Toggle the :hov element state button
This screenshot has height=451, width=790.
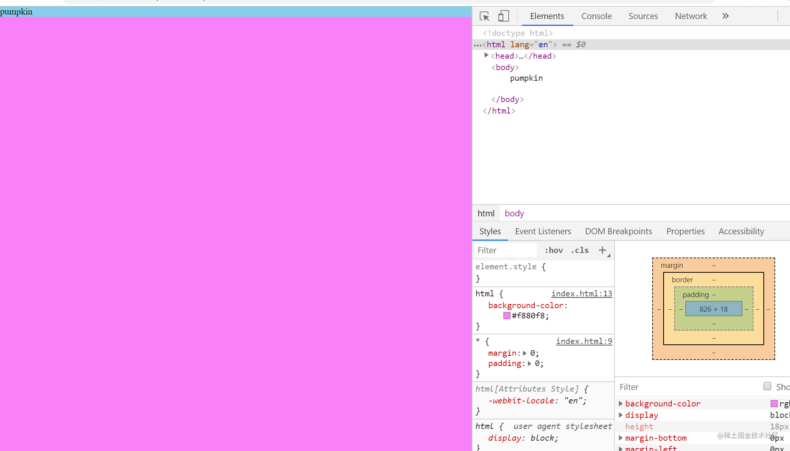pos(554,250)
